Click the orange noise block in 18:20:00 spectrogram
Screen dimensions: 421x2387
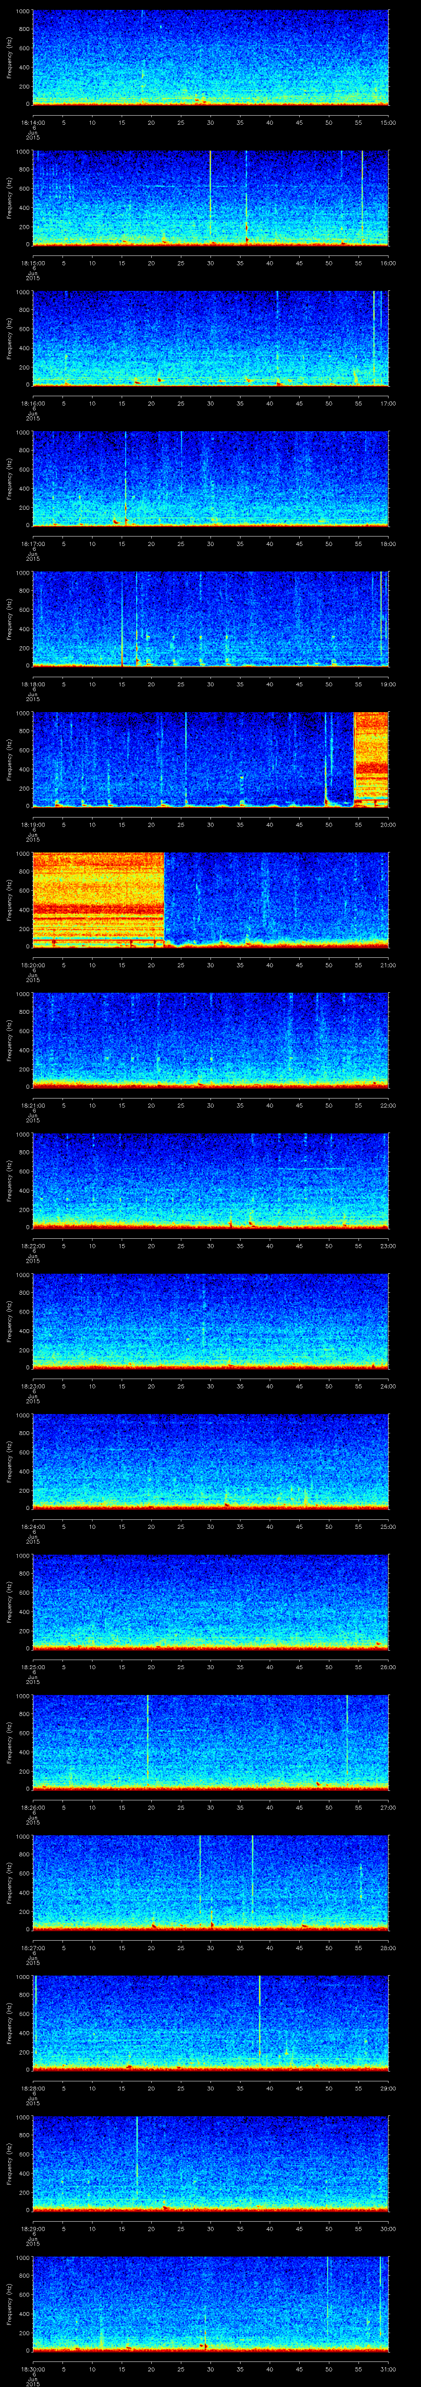coord(99,900)
